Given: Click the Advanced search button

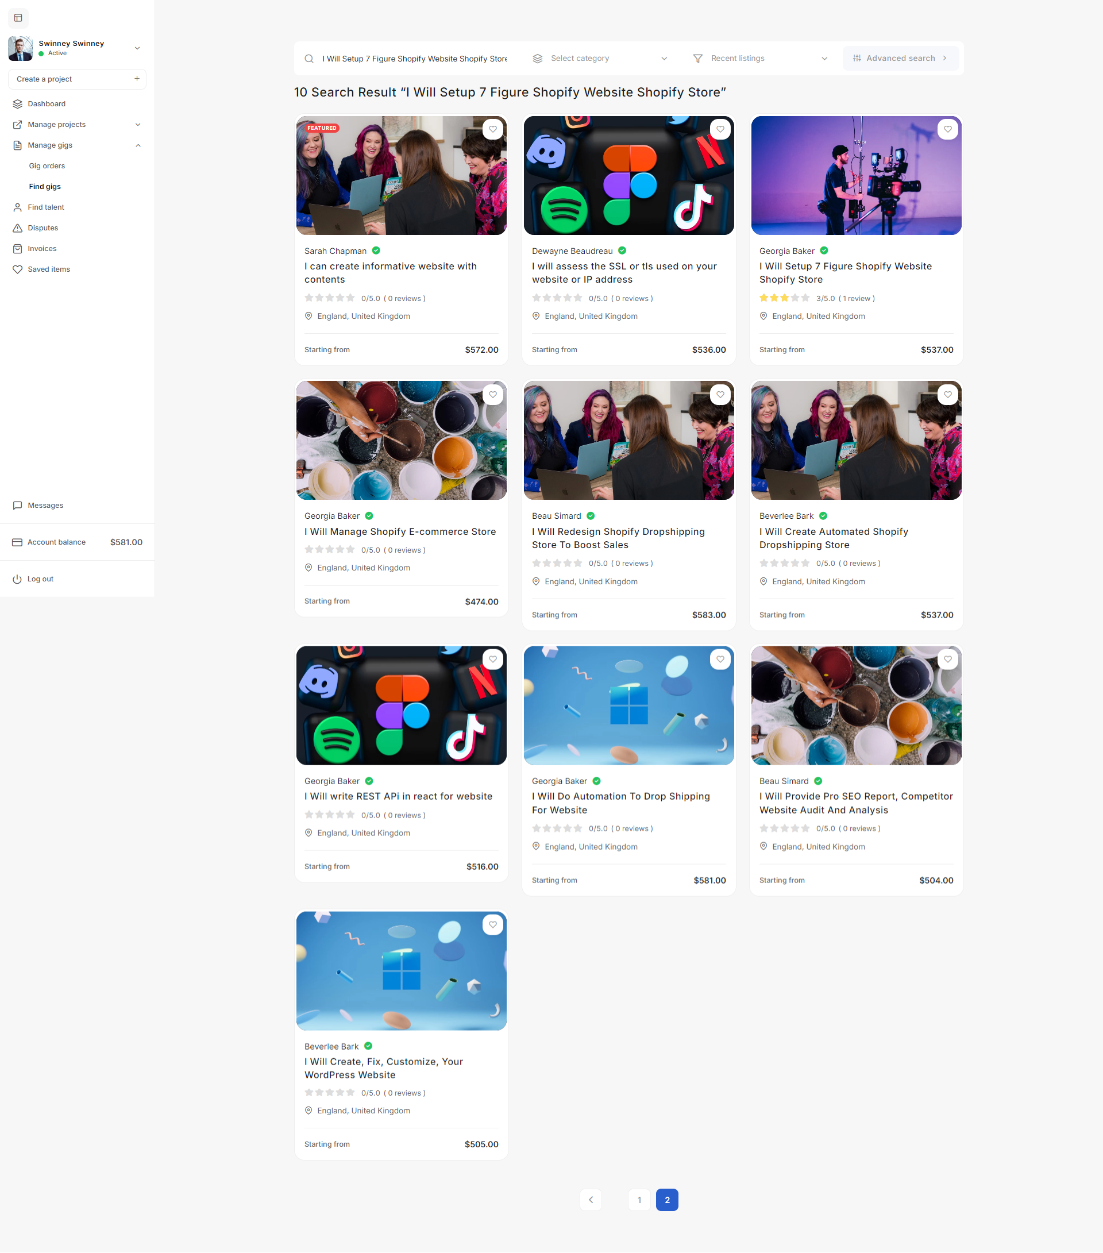Looking at the screenshot, I should click(x=900, y=58).
